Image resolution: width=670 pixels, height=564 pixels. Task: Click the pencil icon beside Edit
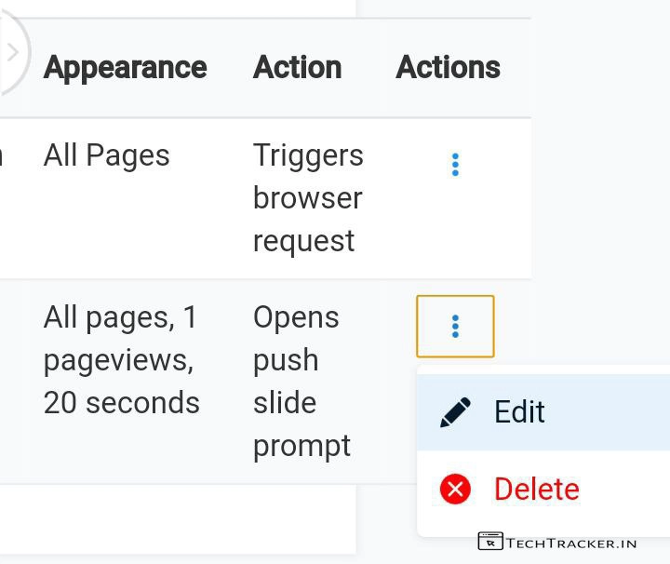click(x=455, y=412)
